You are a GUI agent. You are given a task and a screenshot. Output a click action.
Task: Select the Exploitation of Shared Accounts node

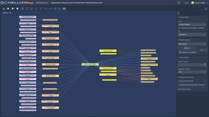pyautogui.click(x=50, y=83)
